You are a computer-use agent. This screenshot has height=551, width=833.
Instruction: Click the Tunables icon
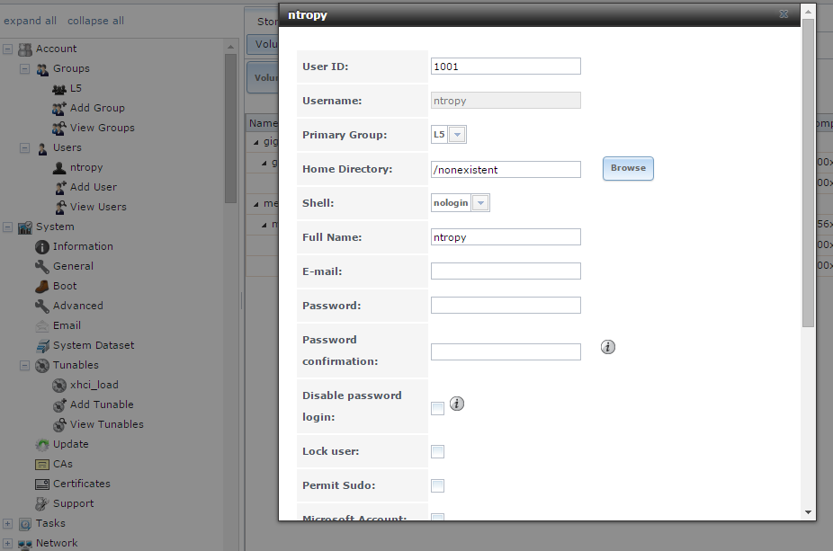click(x=42, y=366)
